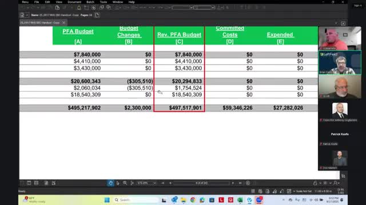Click the page number field
The image size is (366, 205).
tap(201, 183)
